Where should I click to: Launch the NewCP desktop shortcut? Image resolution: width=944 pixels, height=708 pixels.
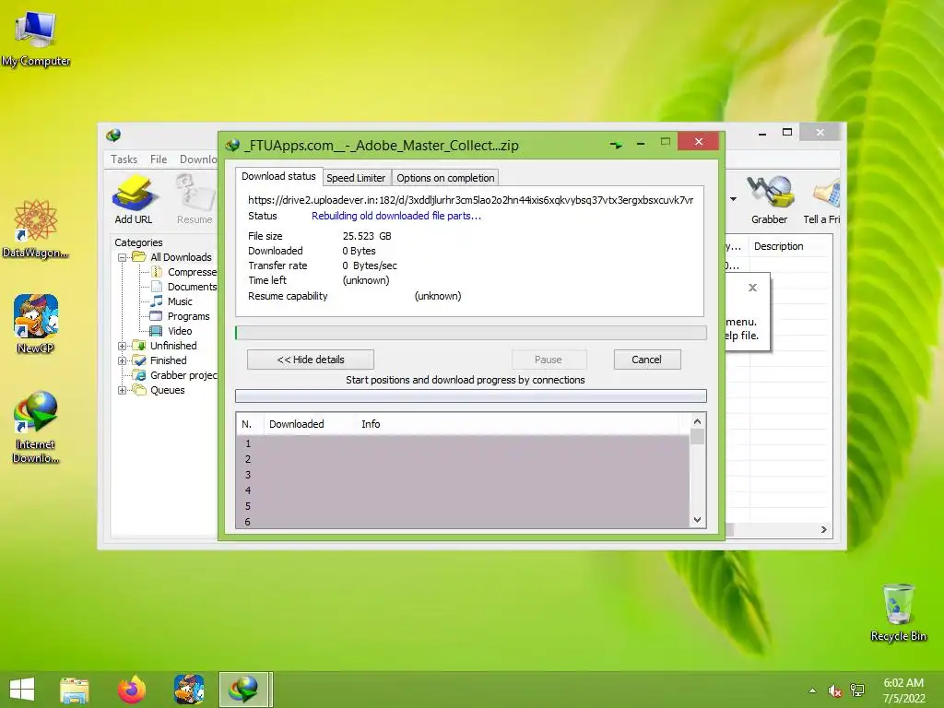click(36, 324)
